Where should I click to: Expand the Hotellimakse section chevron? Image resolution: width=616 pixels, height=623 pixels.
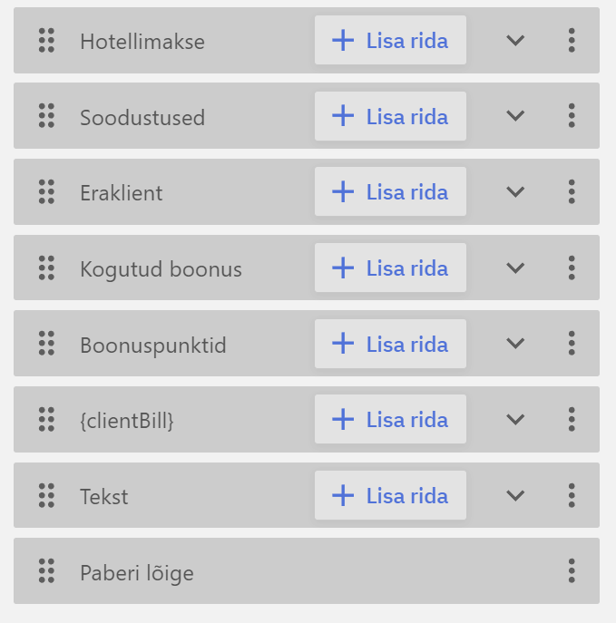pos(515,41)
